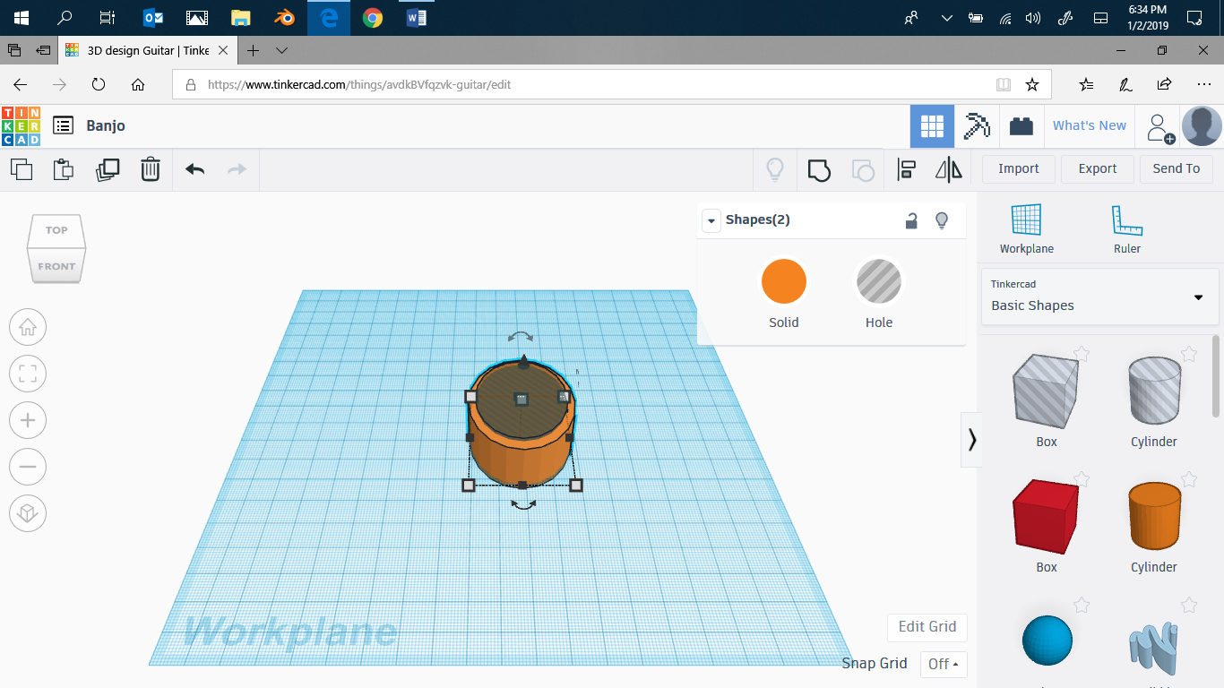Image resolution: width=1224 pixels, height=688 pixels.
Task: Click the Edit Grid button
Action: coord(927,627)
